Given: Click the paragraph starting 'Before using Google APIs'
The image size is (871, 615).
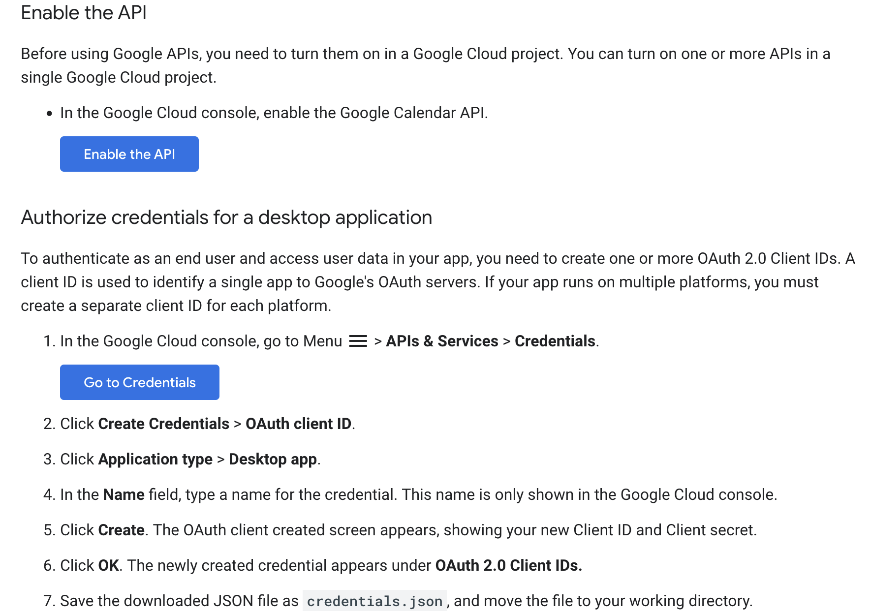Looking at the screenshot, I should (426, 65).
